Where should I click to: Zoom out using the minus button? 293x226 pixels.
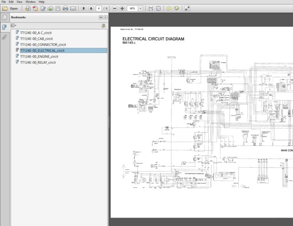click(115, 8)
